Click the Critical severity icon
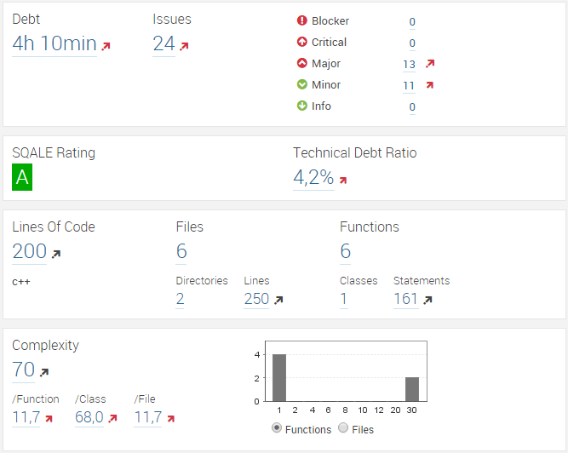The width and height of the screenshot is (568, 453). 301,42
